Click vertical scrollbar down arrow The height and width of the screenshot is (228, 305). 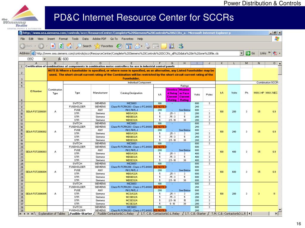[x=280, y=210]
